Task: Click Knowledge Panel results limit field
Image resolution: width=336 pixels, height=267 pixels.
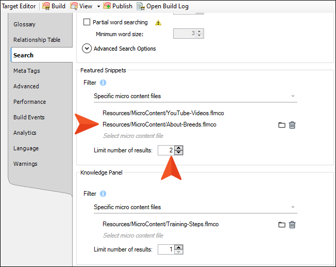Action: point(166,249)
